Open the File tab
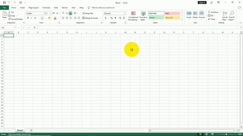The image size is (243, 136). pos(4,8)
